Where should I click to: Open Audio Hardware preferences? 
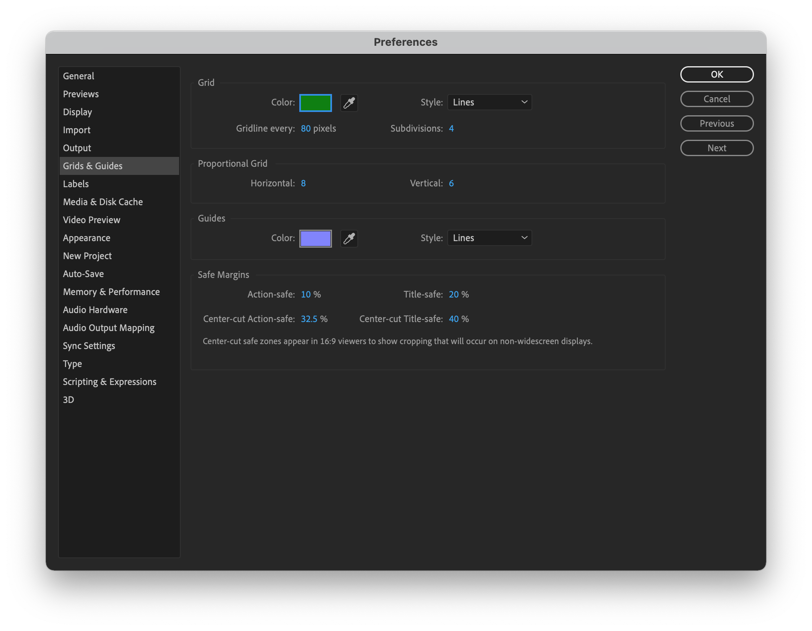point(119,310)
